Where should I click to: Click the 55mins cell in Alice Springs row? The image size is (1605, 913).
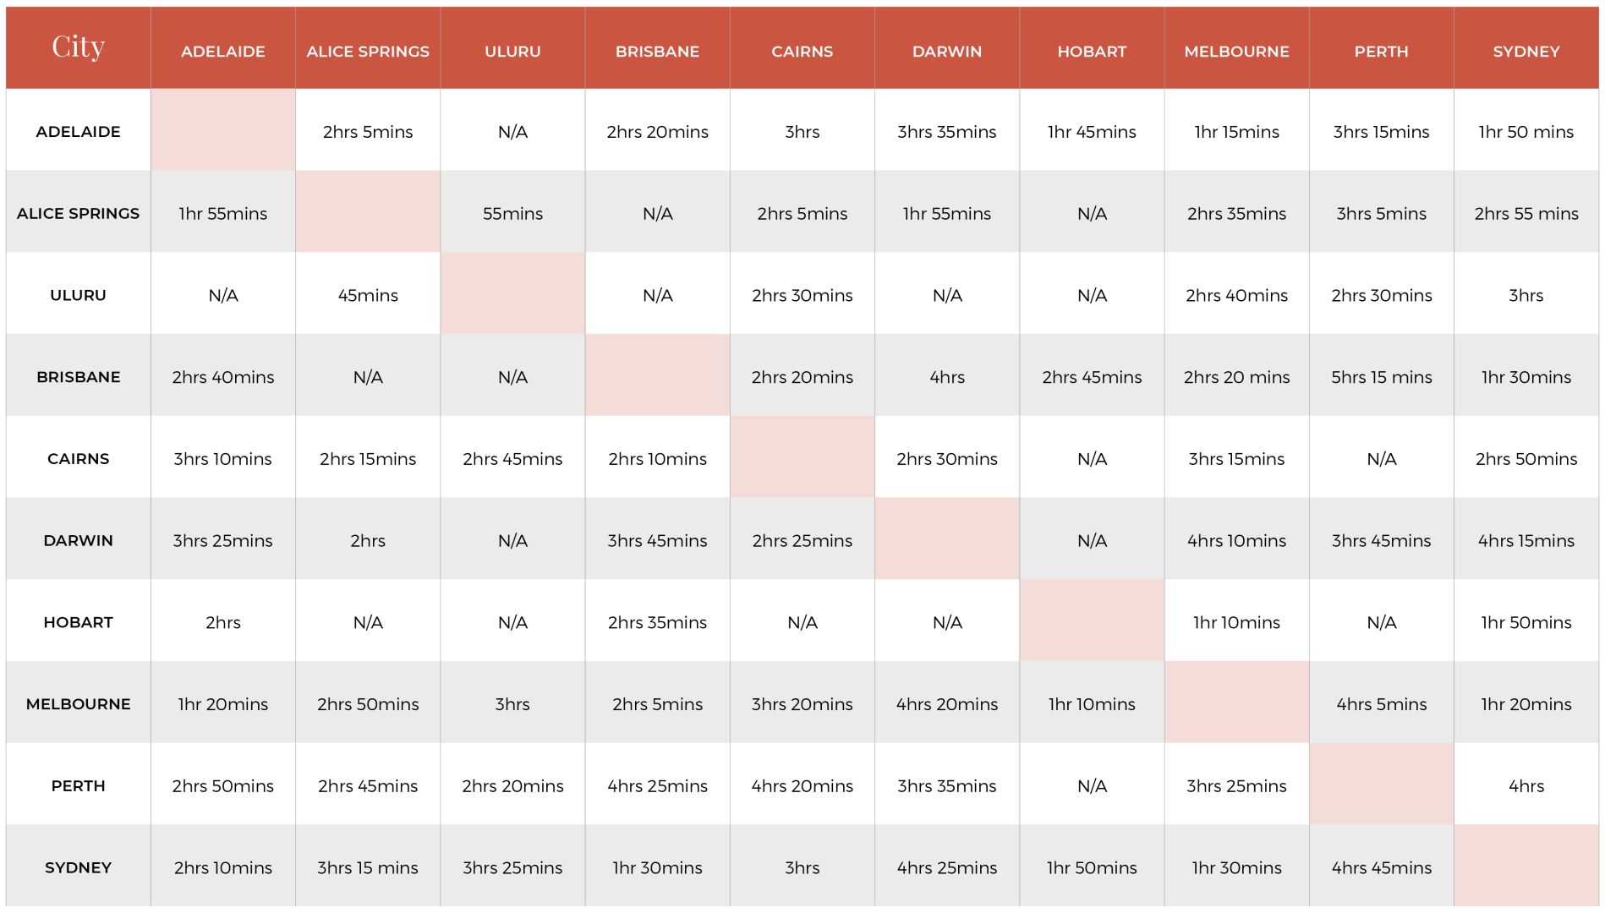(x=512, y=213)
